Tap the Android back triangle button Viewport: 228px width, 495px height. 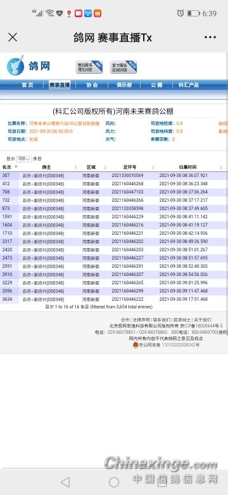coord(65,482)
